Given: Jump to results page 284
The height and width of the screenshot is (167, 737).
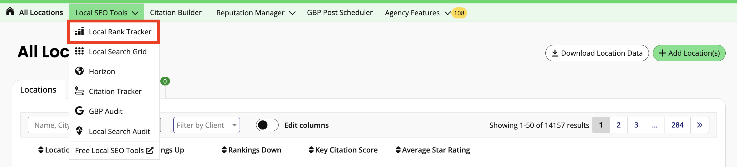Looking at the screenshot, I should (x=677, y=125).
